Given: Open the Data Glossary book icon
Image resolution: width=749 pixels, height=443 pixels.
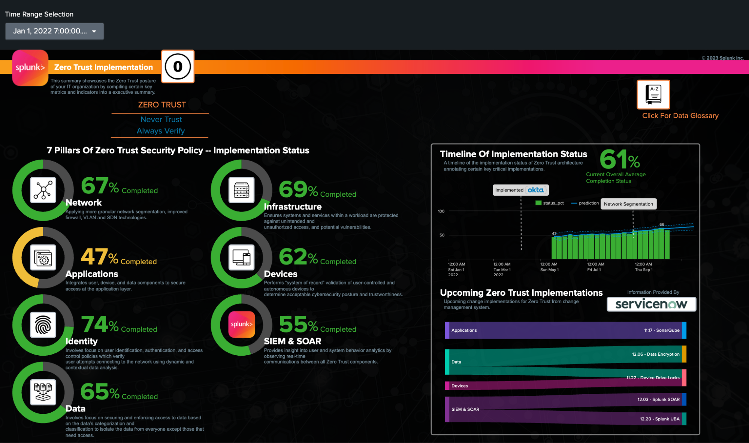Looking at the screenshot, I should (653, 94).
